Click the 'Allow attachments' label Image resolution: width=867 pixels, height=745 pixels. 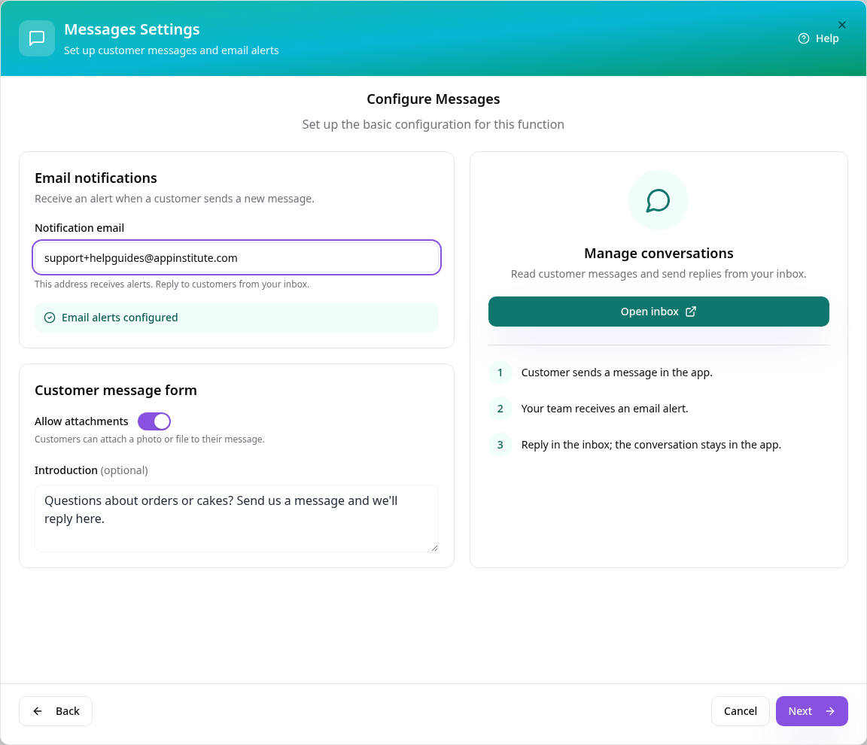(81, 421)
